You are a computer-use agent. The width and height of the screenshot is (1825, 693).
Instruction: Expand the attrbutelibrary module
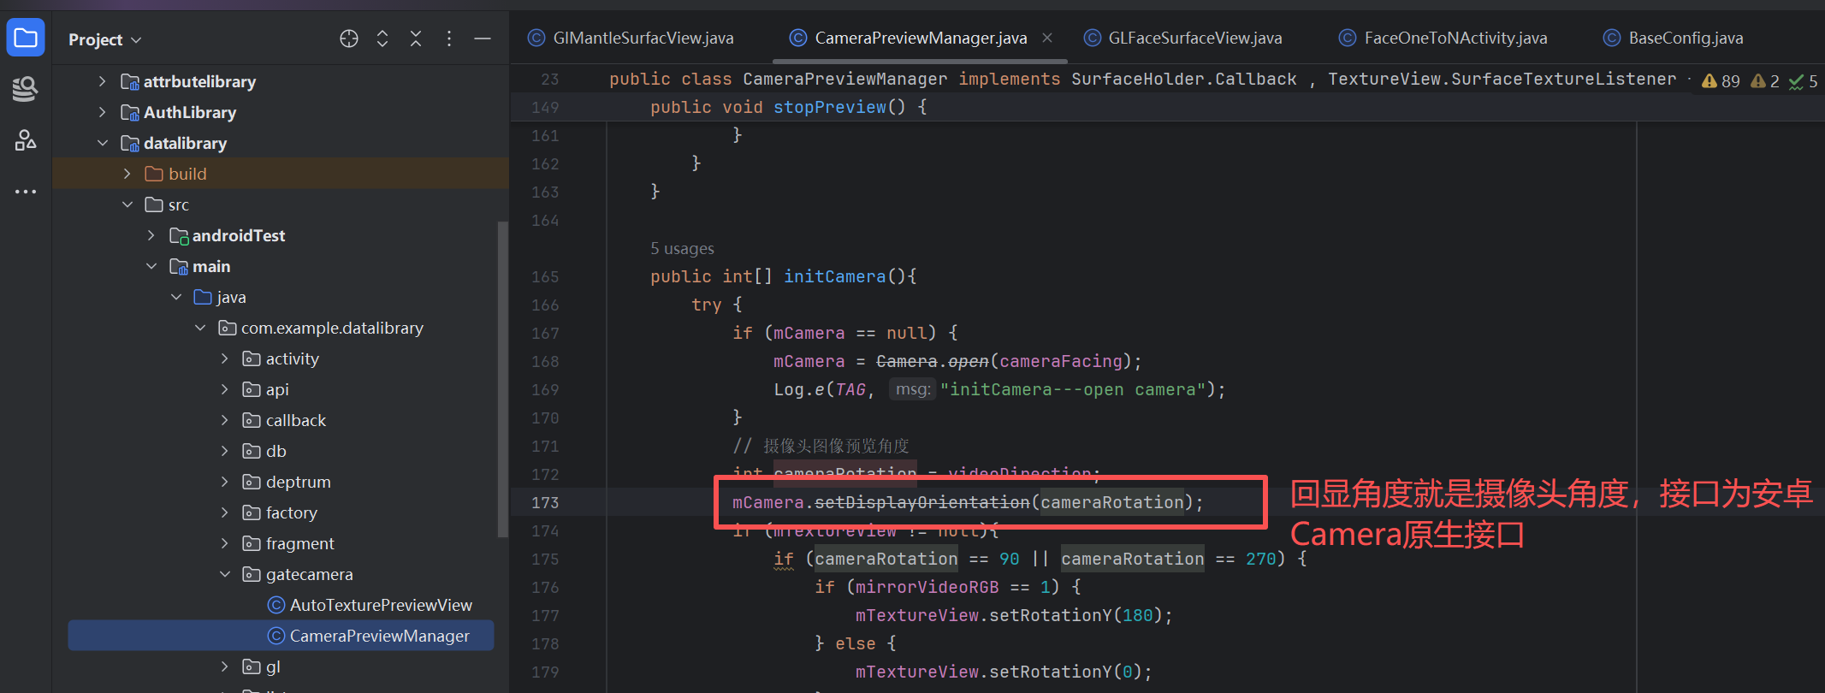(103, 81)
